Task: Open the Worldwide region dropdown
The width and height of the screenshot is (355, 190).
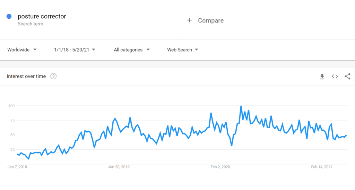Action: click(x=22, y=50)
